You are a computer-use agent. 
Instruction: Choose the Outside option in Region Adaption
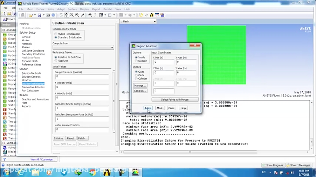136,61
